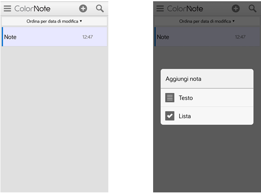
Task: Click the dimmed search magnifier on the right screen
Action: [x=252, y=9]
